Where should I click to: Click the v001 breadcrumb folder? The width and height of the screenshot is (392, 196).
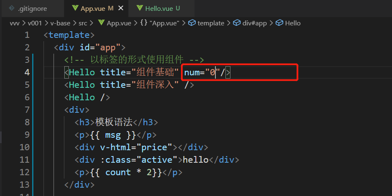(35, 23)
